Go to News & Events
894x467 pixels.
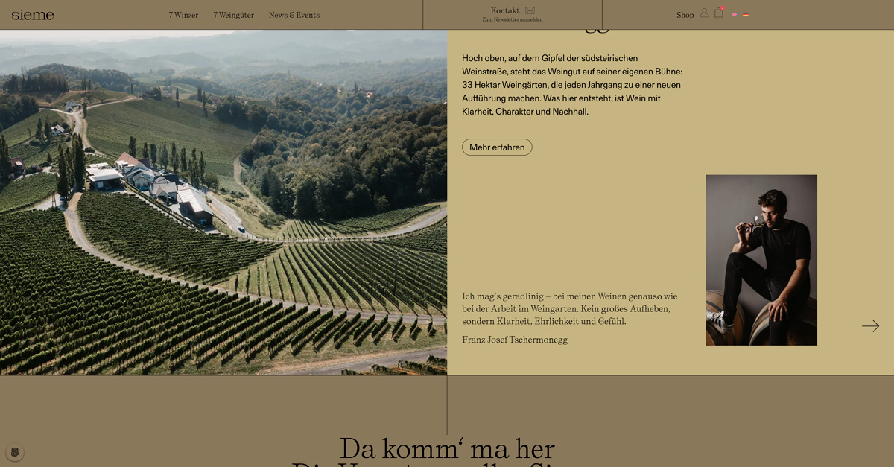click(294, 15)
